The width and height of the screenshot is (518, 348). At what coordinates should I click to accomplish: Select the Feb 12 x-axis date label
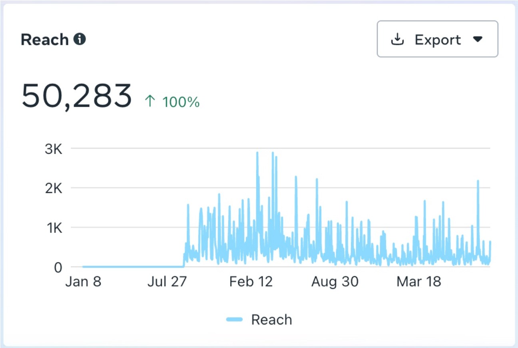click(x=251, y=282)
